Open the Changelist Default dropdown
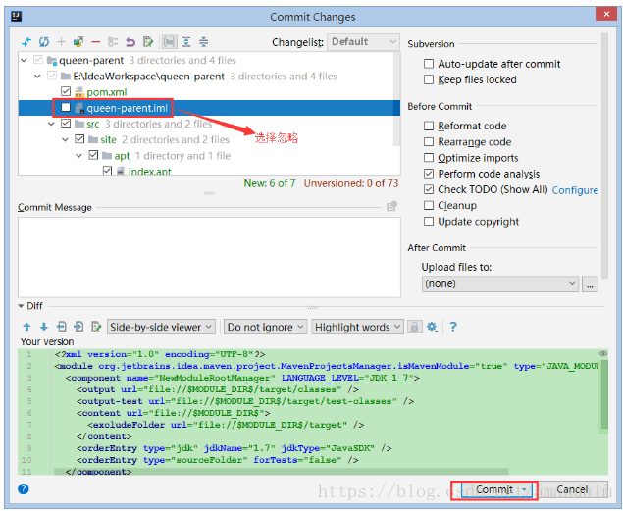623x511 pixels. (x=363, y=42)
